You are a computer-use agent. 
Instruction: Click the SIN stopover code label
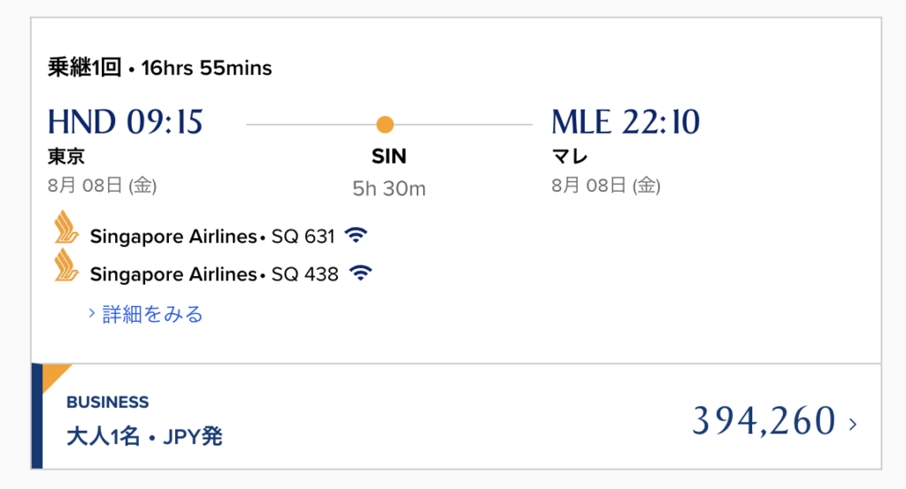(389, 157)
